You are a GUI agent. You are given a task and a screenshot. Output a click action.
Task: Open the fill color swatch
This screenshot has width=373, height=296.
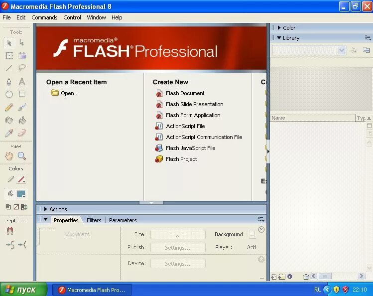(x=21, y=194)
